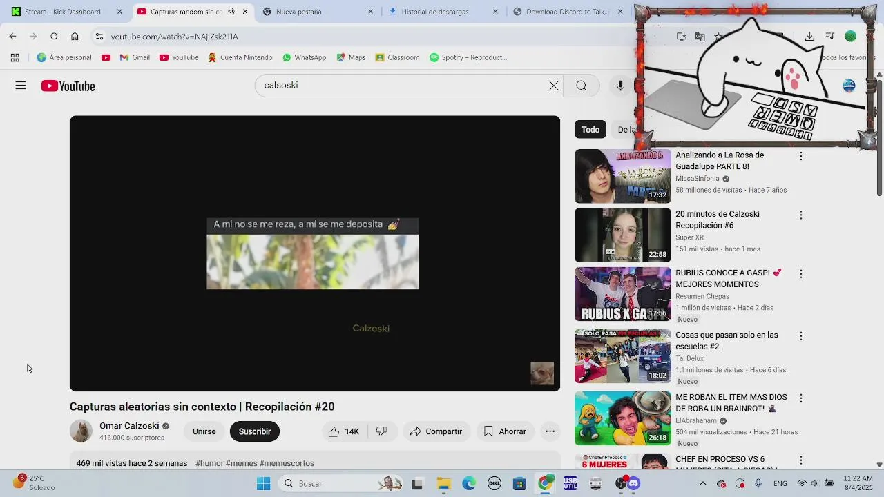Mute the tab via speaker icon
The image size is (884, 497).
(x=231, y=12)
